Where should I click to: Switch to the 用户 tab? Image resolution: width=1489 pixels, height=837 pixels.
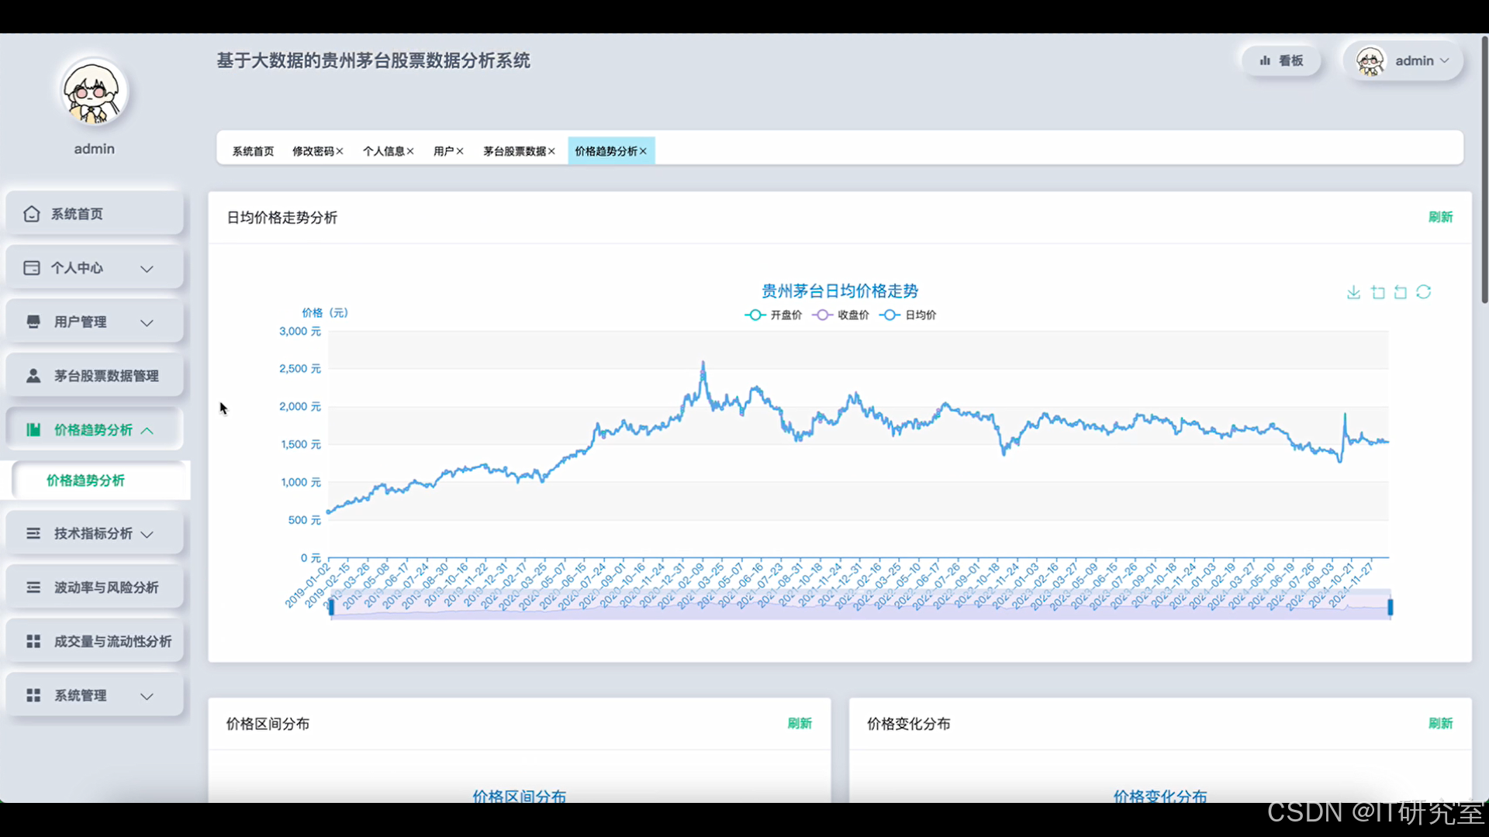(x=444, y=151)
